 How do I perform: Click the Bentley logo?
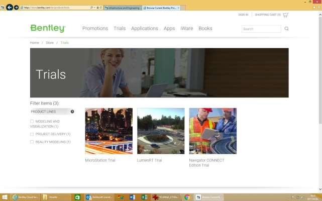click(48, 28)
